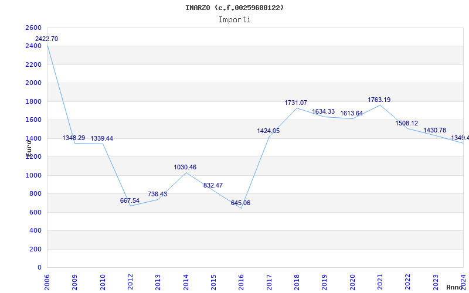Click the y-axis value 400
The width and height of the screenshot is (469, 293).
(35, 230)
